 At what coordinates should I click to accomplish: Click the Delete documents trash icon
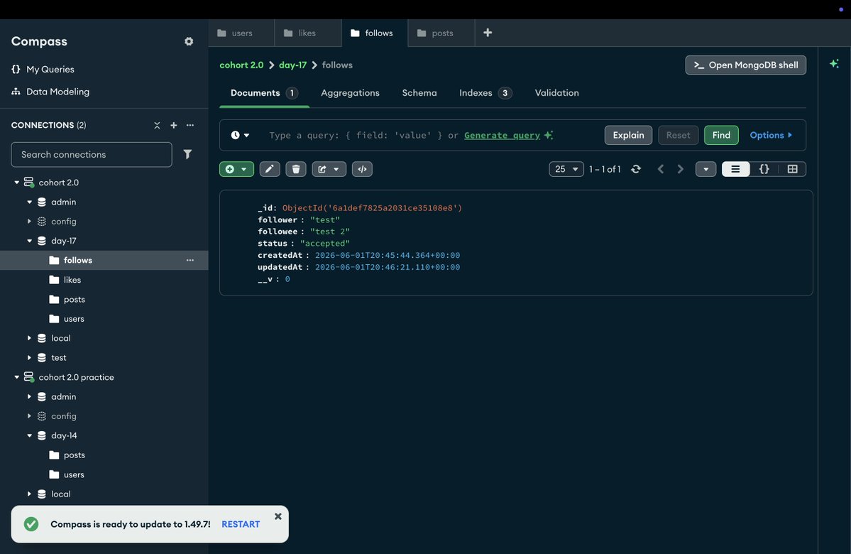(296, 169)
